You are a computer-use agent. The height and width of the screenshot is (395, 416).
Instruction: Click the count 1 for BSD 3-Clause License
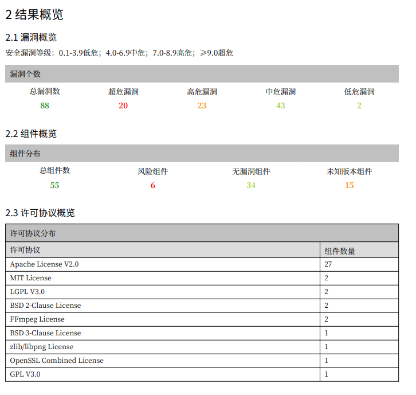point(327,333)
